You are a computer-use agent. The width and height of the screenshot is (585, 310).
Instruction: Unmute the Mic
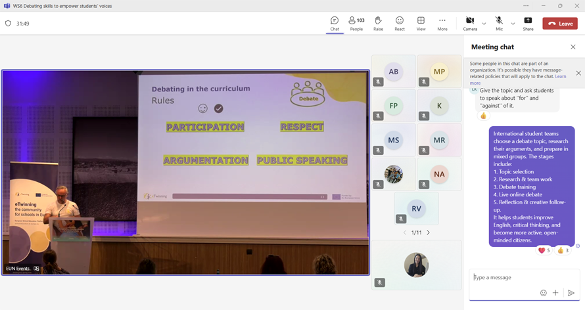499,24
